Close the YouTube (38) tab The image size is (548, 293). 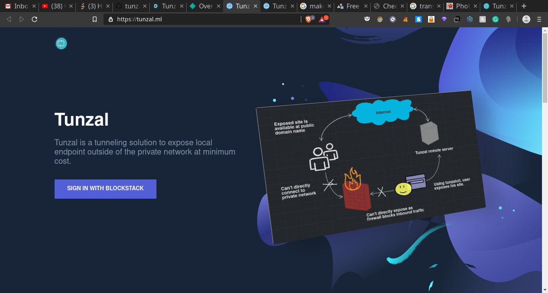[x=71, y=6]
